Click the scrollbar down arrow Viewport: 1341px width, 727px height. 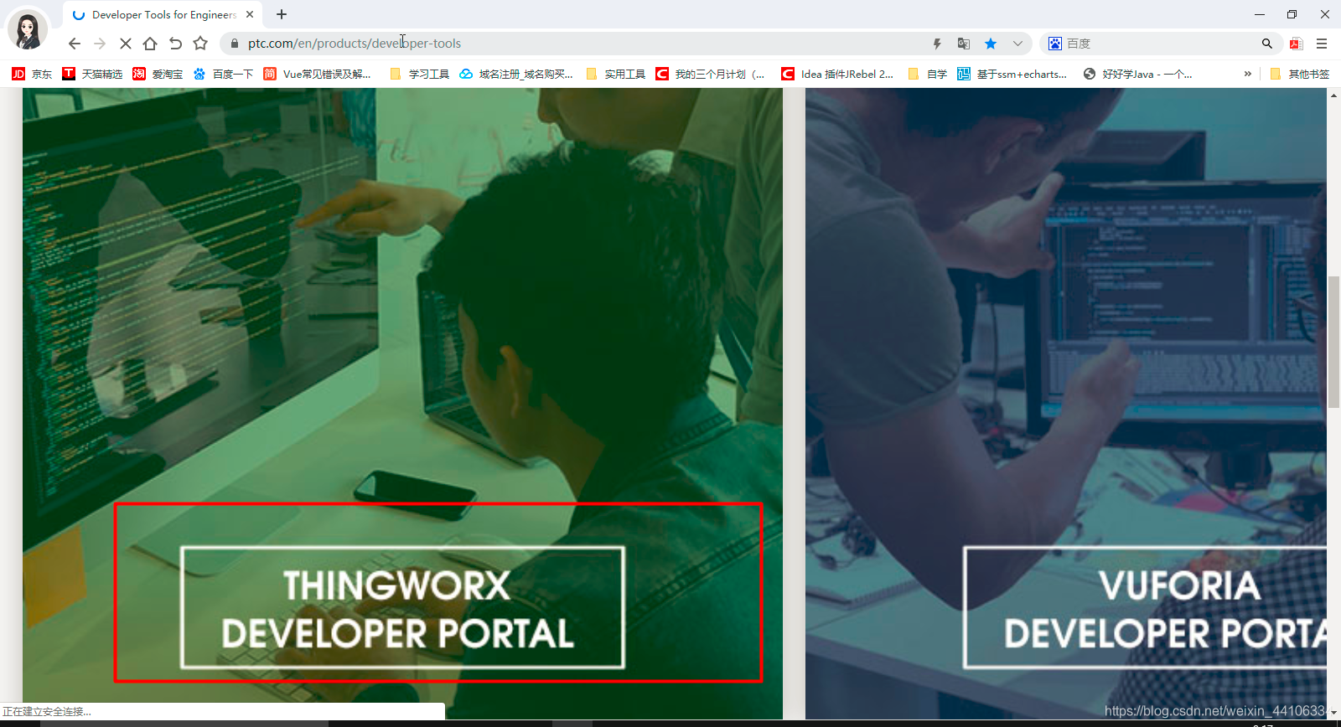[1333, 712]
